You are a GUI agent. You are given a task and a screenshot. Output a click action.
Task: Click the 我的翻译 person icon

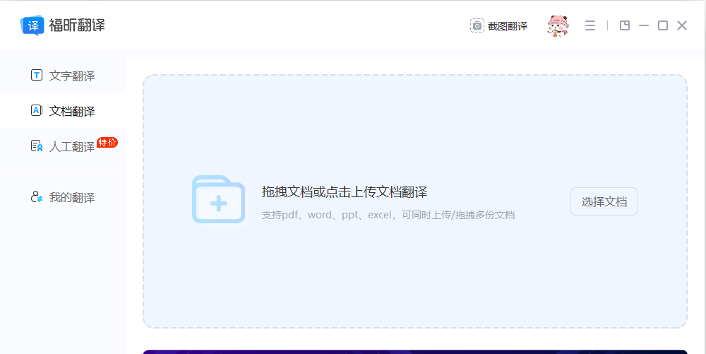(x=37, y=197)
